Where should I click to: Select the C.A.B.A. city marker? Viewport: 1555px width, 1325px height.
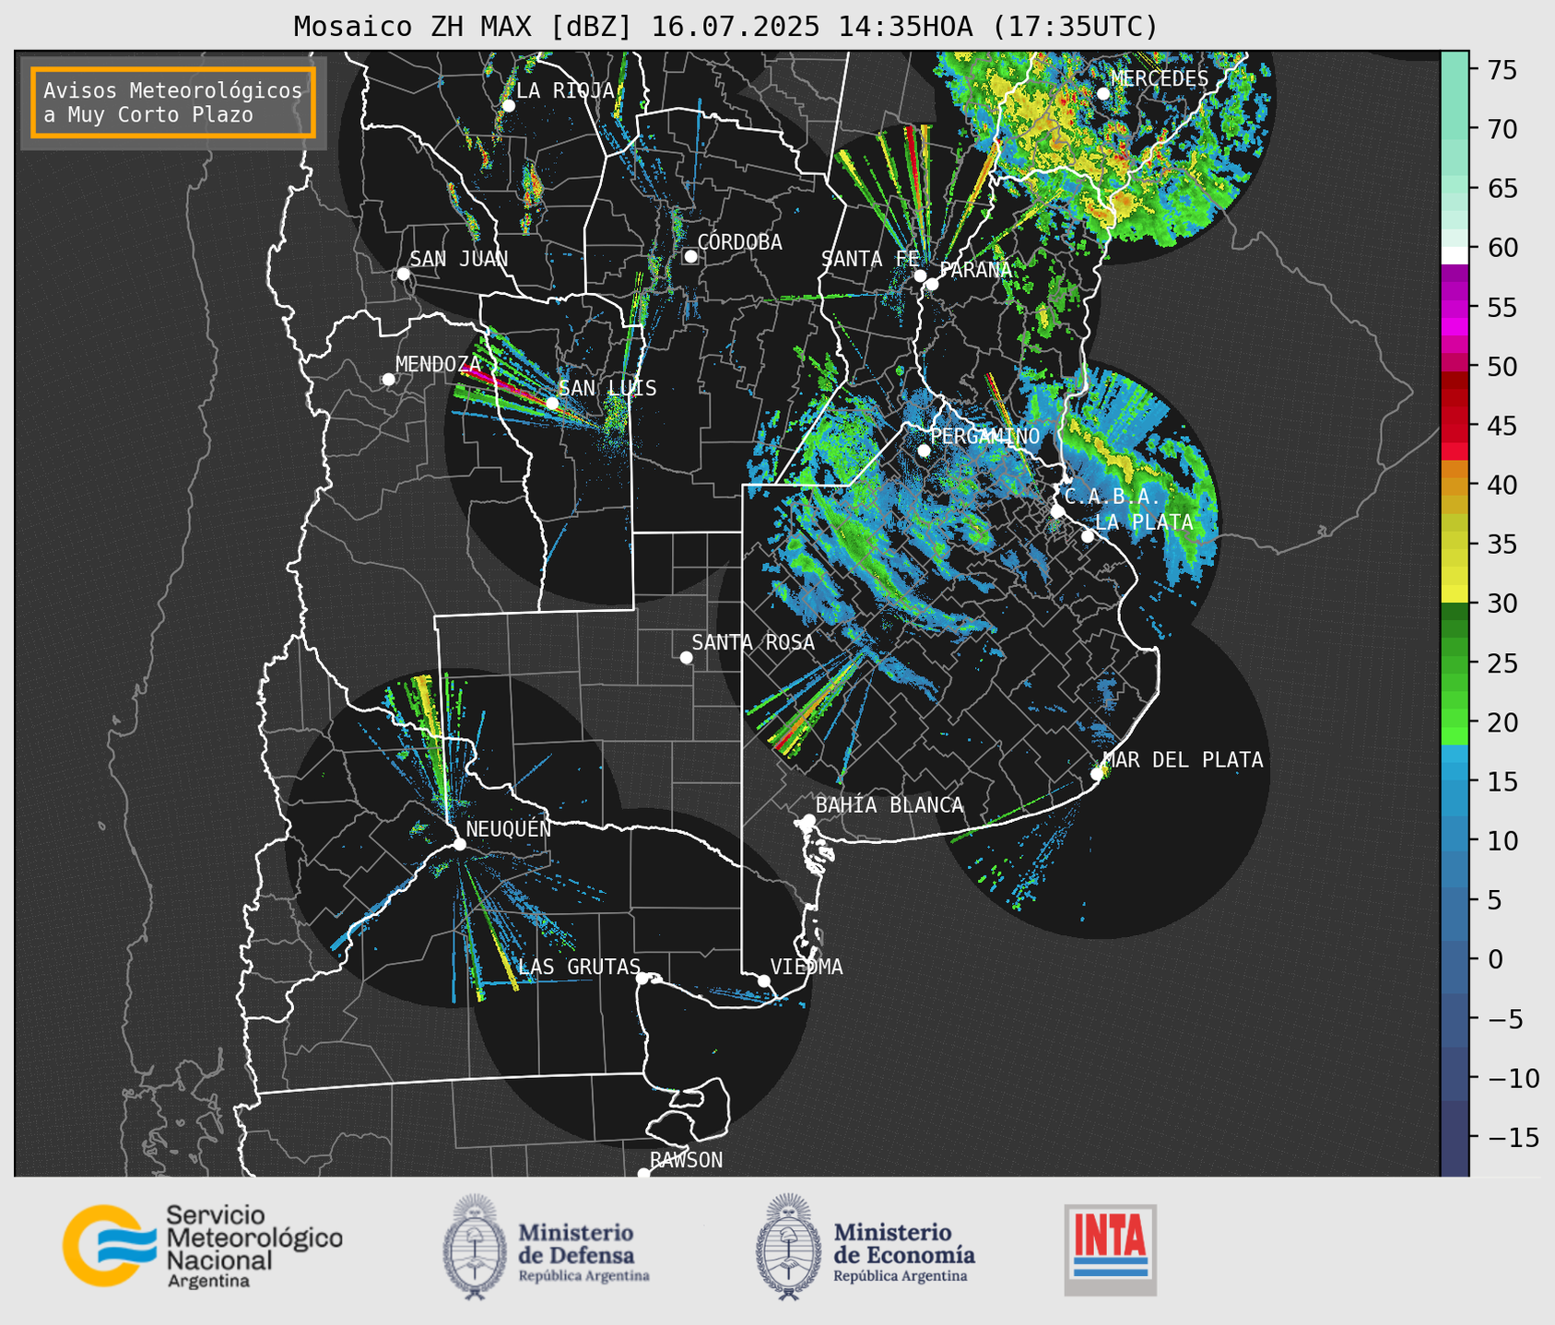pyautogui.click(x=1057, y=511)
